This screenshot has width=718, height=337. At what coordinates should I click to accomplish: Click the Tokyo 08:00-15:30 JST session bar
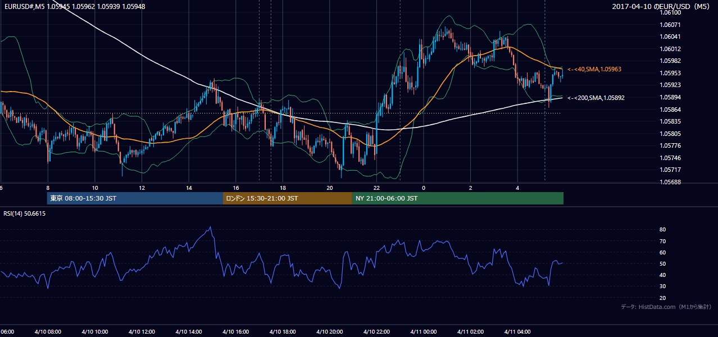[135, 198]
